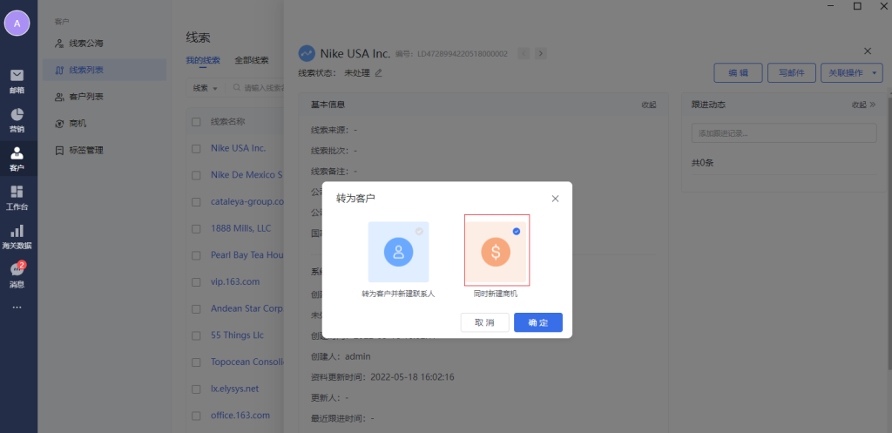Image resolution: width=892 pixels, height=433 pixels.
Task: Click the user avatar A icon
Action: (x=17, y=24)
